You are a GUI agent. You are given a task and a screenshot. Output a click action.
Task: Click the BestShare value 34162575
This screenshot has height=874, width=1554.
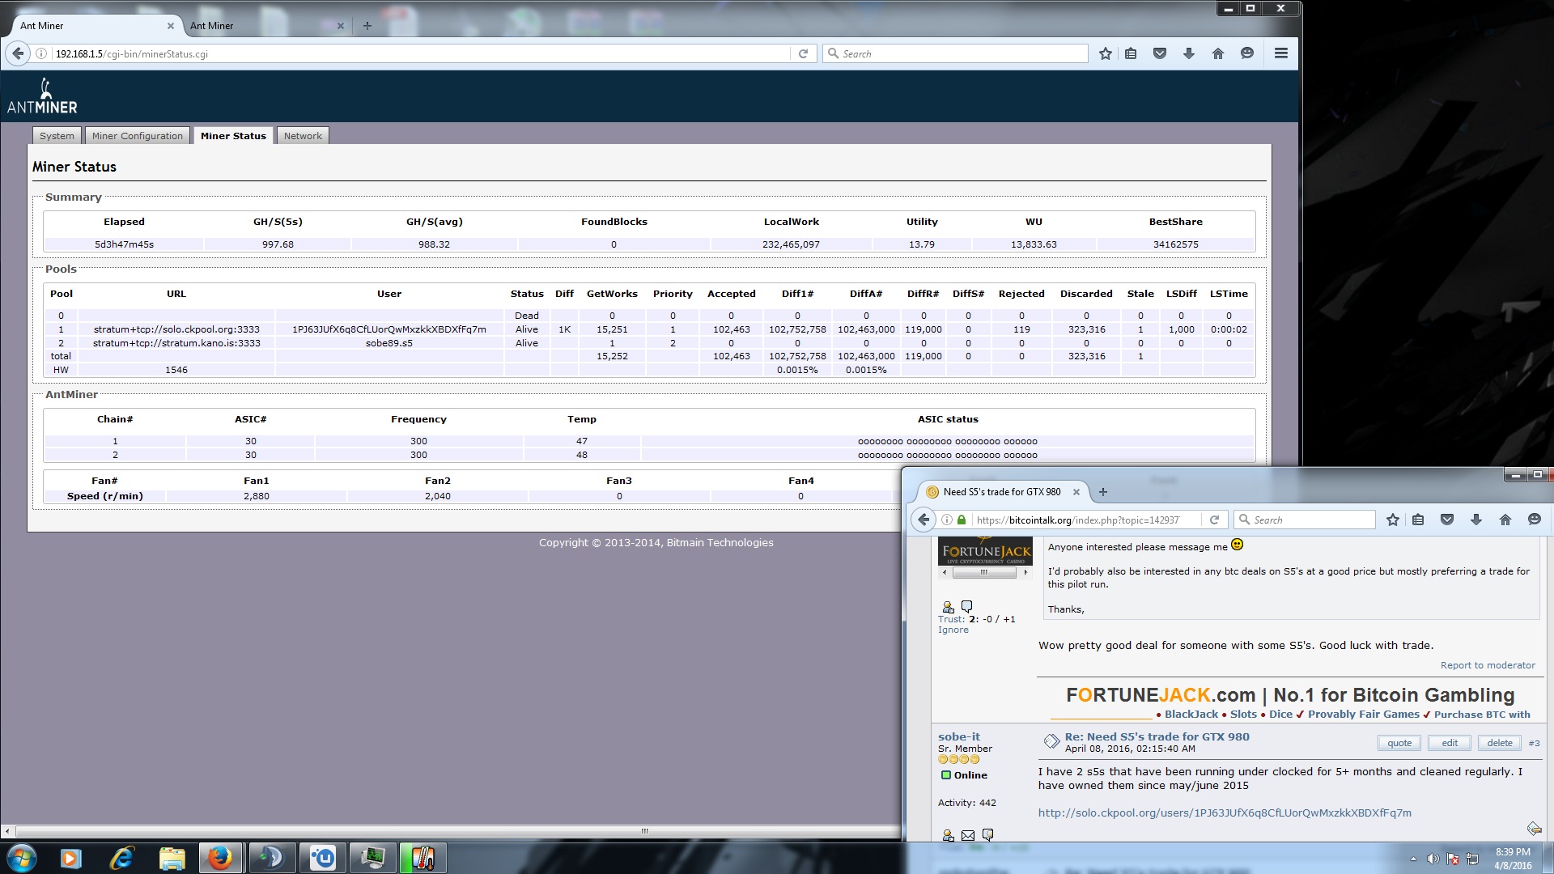(x=1175, y=244)
